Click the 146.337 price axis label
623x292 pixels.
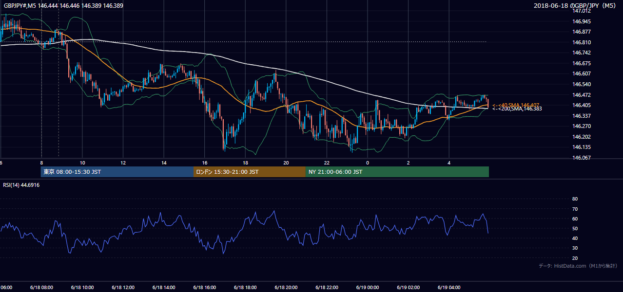coord(581,116)
